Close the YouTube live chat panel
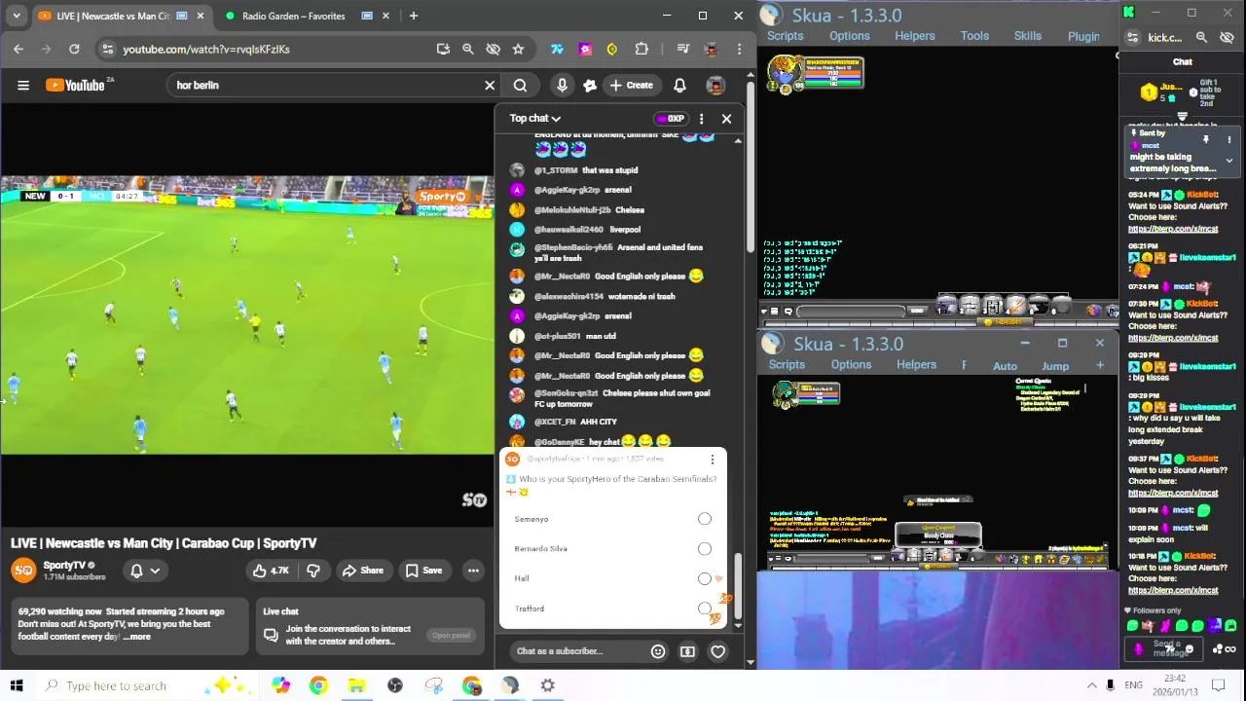1246x701 pixels. point(726,119)
